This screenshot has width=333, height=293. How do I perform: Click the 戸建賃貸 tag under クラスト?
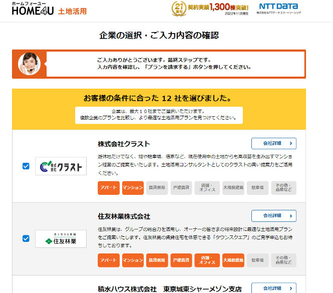pyautogui.click(x=181, y=188)
